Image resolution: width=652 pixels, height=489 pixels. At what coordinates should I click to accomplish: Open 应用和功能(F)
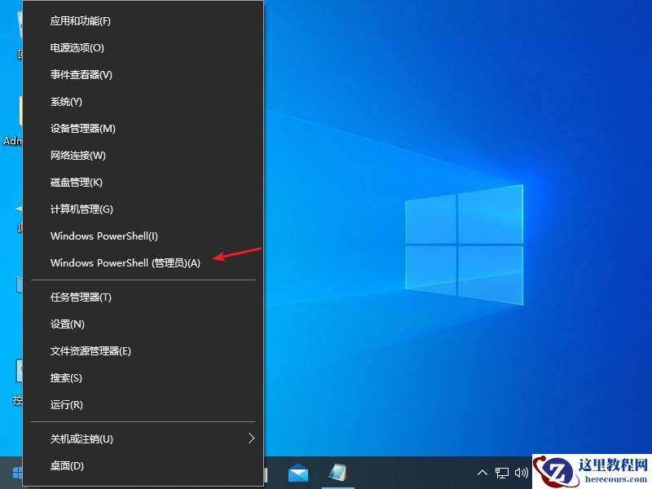[80, 20]
